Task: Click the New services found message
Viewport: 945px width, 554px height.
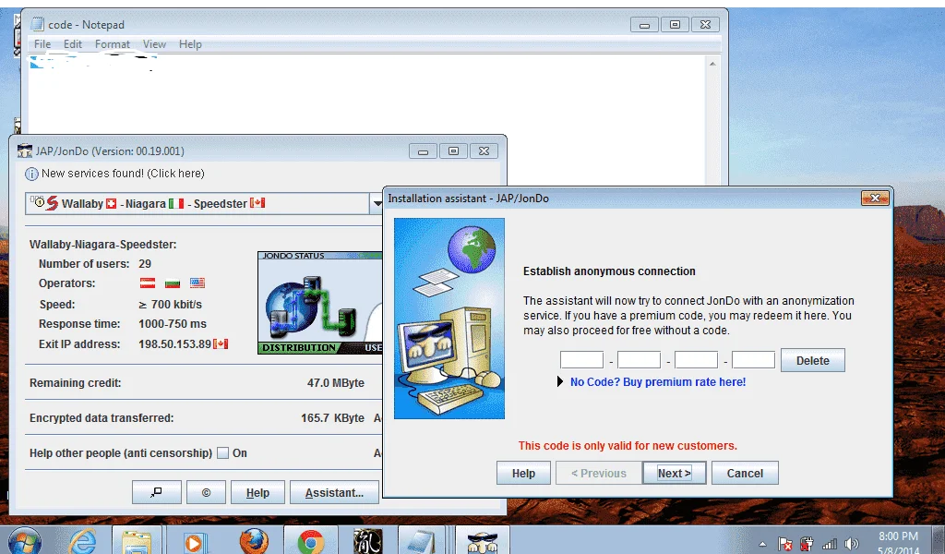Action: click(123, 174)
